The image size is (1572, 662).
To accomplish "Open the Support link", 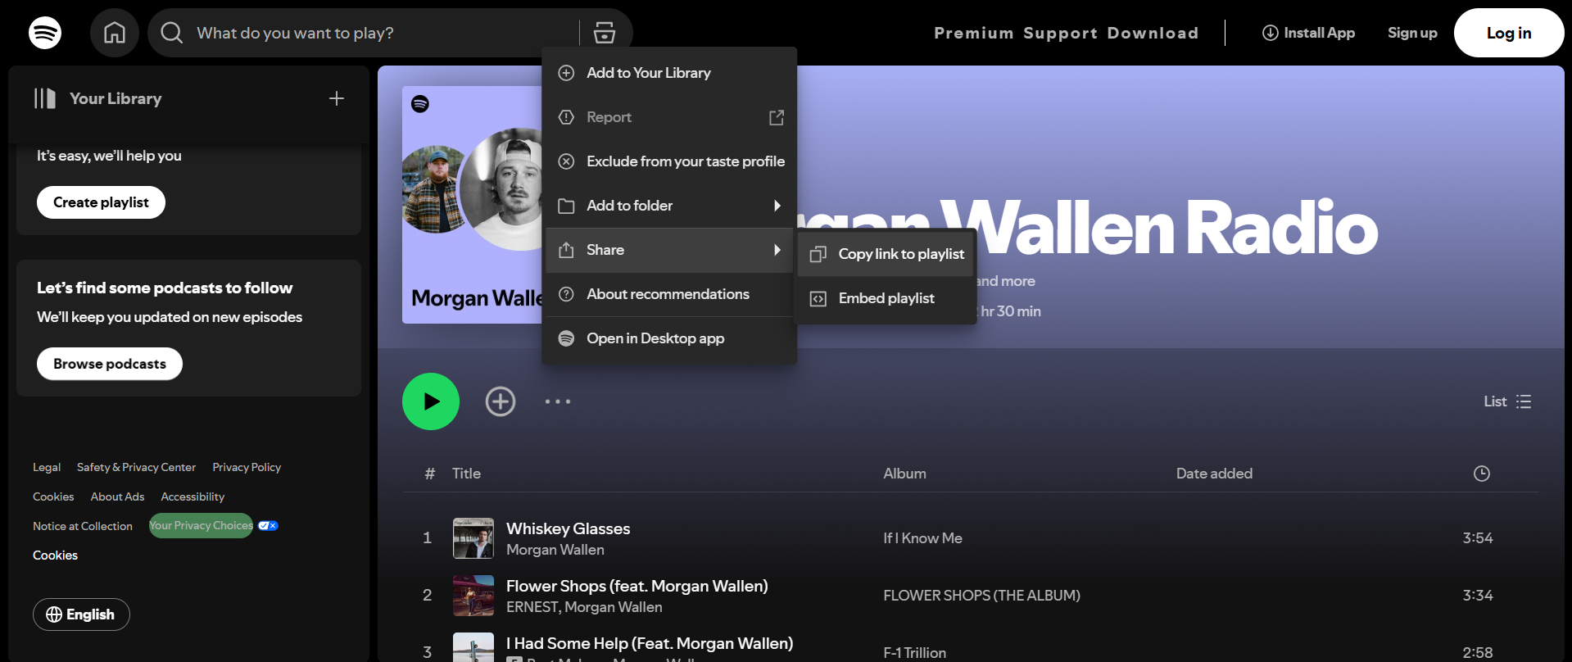I will pos(1060,33).
